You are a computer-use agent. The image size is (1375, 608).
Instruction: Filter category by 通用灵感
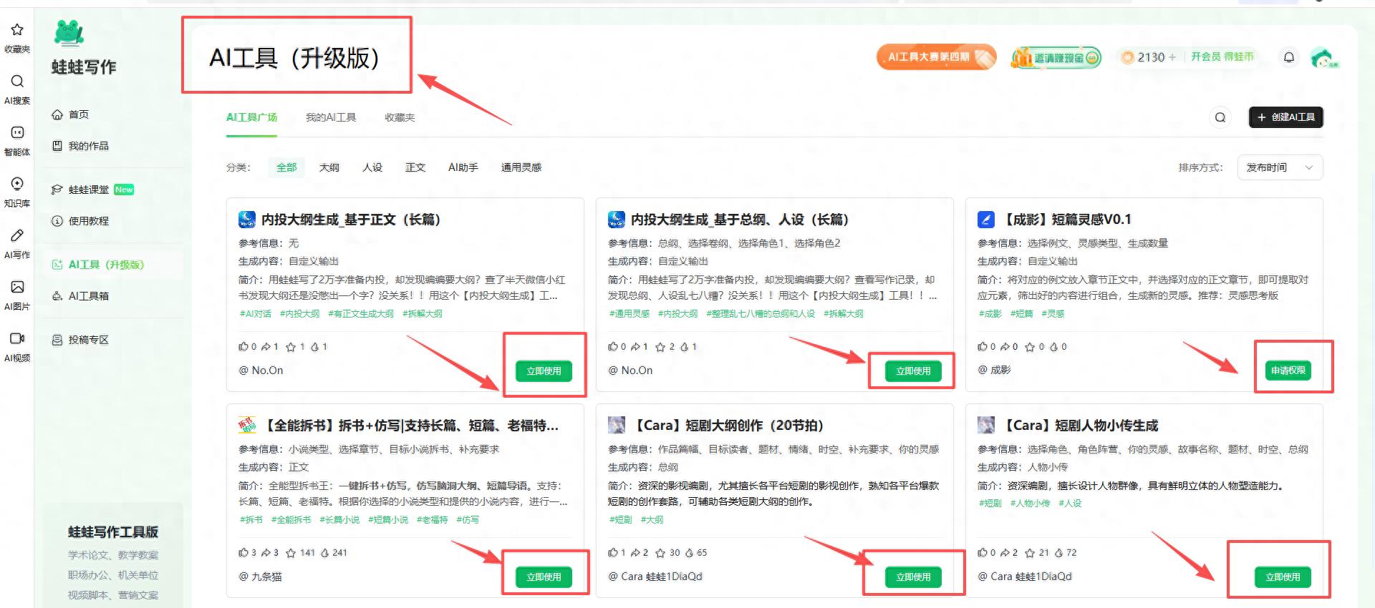click(521, 167)
